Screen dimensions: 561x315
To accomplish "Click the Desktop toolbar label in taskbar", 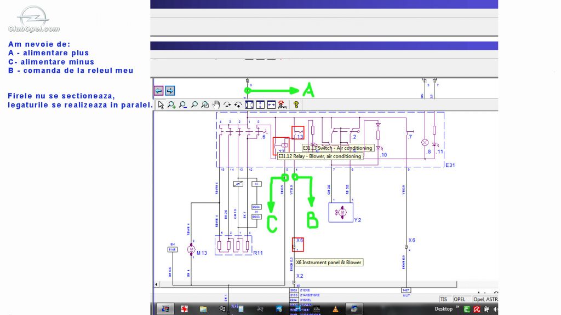I will coord(443,309).
